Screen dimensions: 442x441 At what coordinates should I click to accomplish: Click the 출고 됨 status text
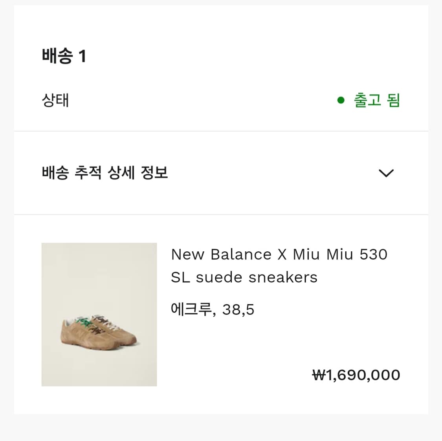[x=376, y=101]
